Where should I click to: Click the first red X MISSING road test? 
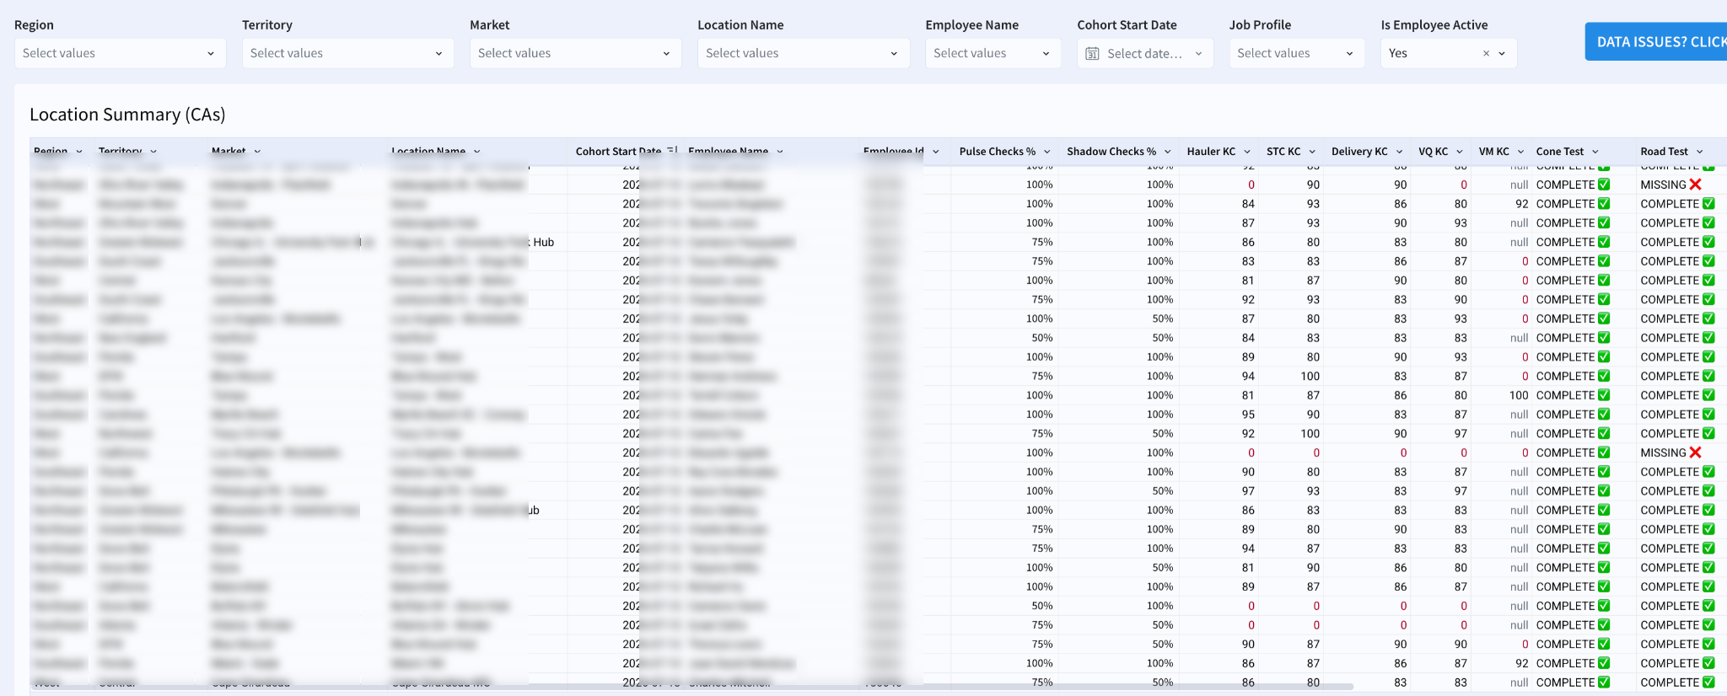1695,185
